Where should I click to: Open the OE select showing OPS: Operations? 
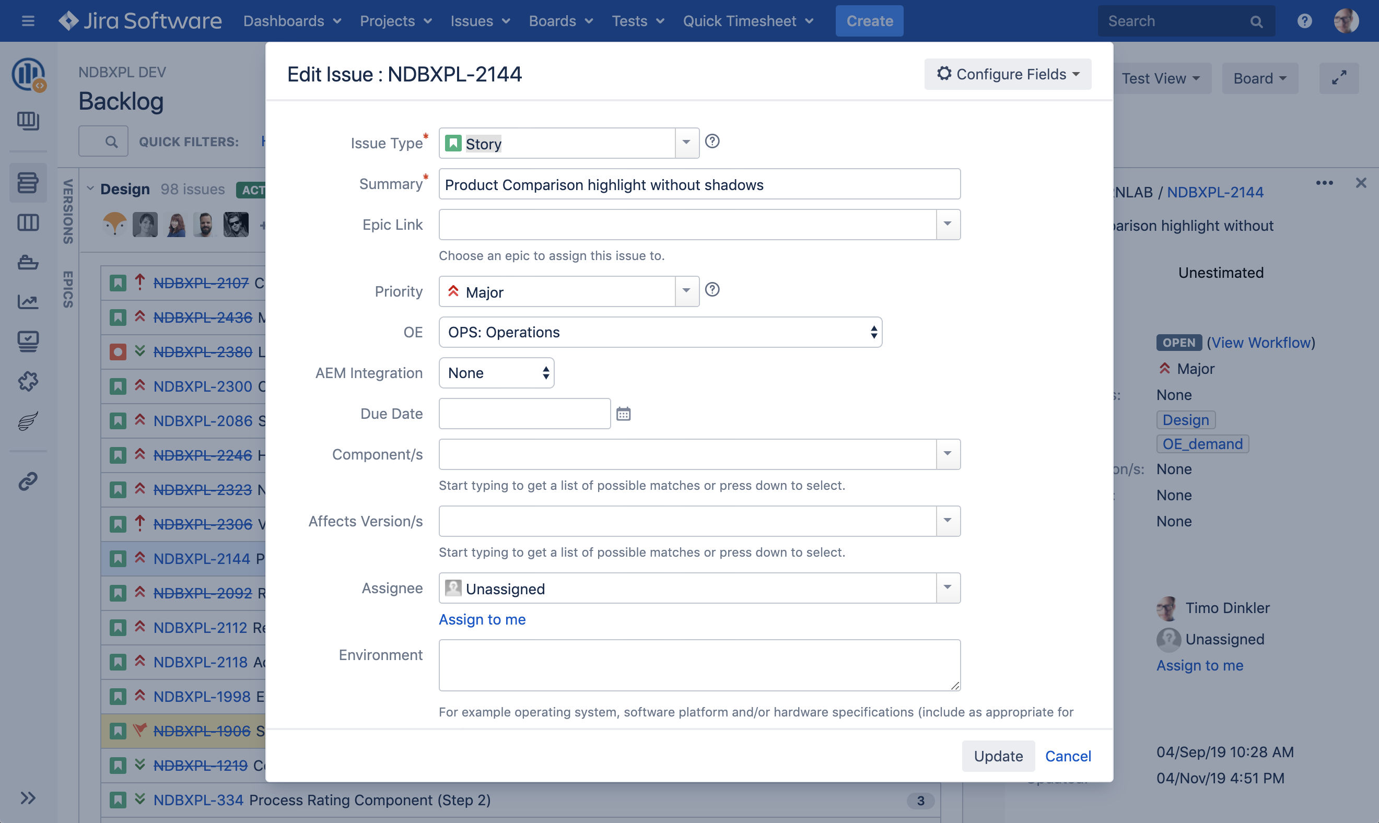(660, 332)
